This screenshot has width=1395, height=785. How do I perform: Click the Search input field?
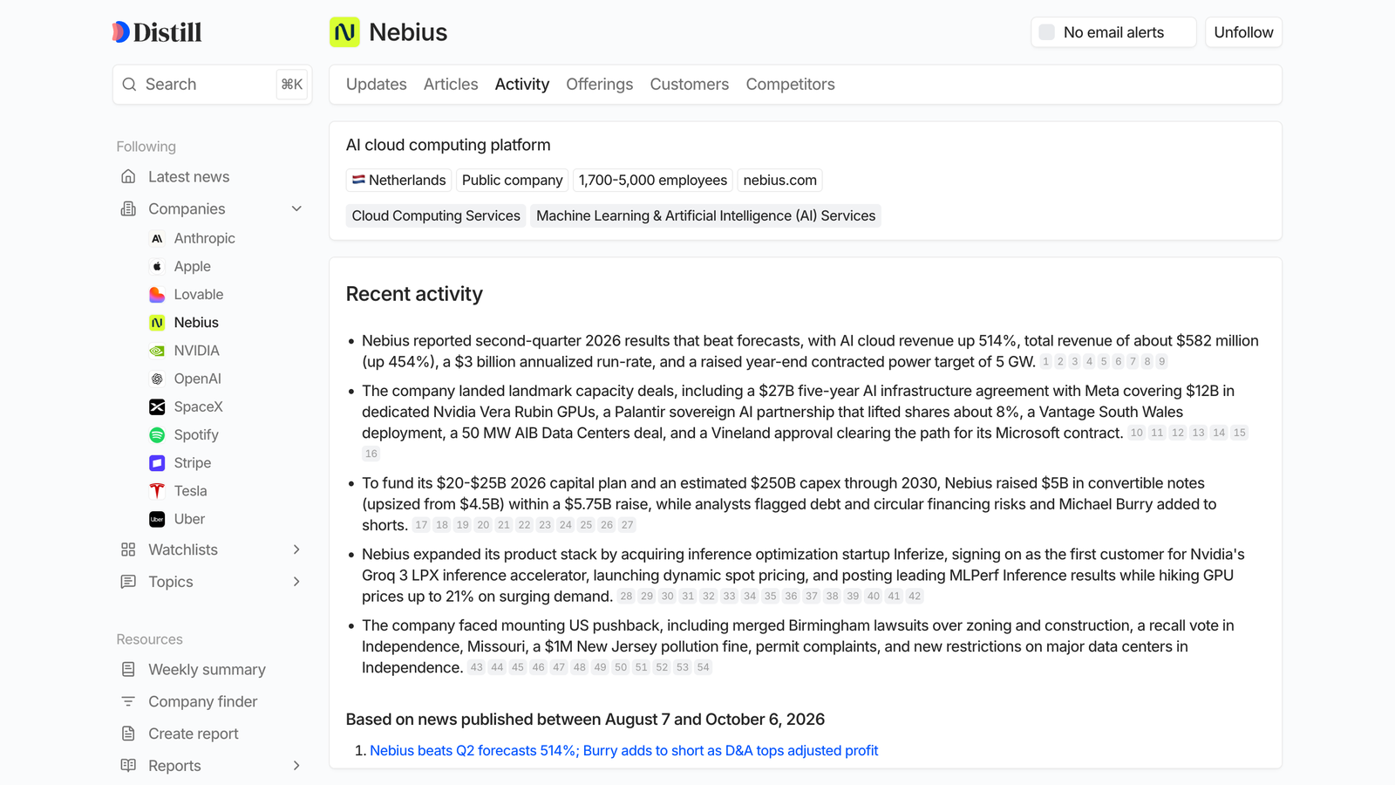(x=212, y=85)
